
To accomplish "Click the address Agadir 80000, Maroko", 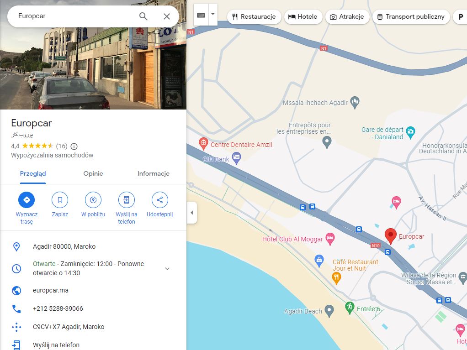I will 64,246.
